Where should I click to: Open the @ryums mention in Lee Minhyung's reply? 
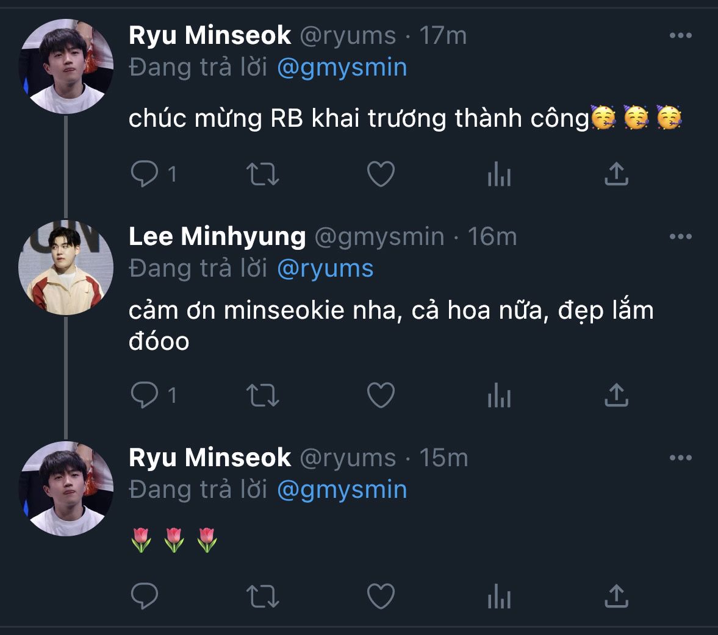[x=325, y=269]
